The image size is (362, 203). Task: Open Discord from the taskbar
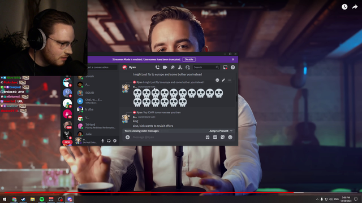coord(70,199)
